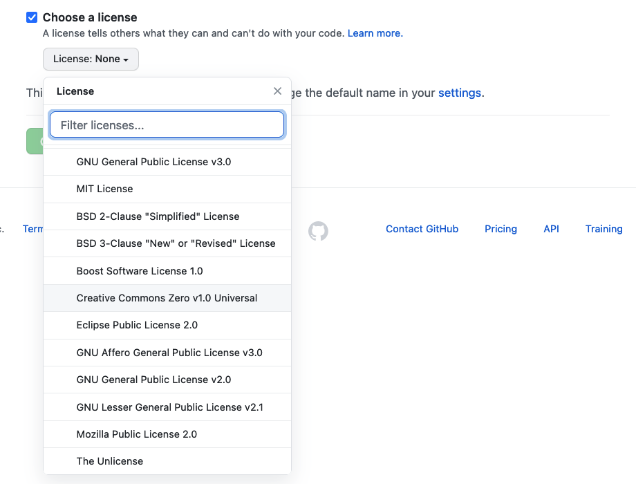Select Creative Commons Zero v1.0 Universal
This screenshot has width=636, height=484.
point(167,298)
